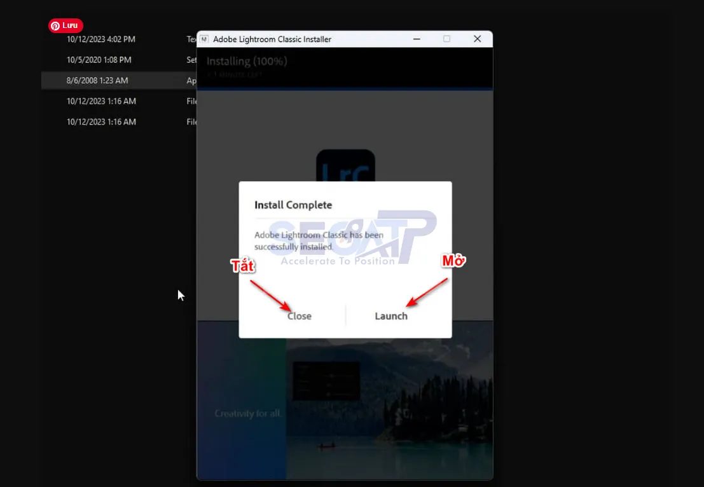Select the highlighted row dated 8/6/2008 1:23 AM
704x487 pixels.
pyautogui.click(x=97, y=81)
